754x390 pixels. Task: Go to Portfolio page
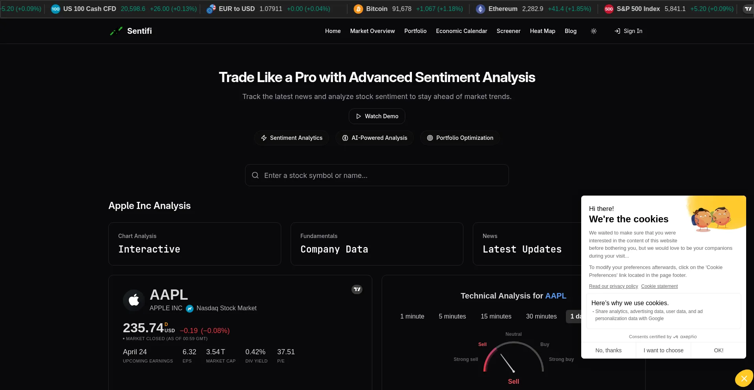(x=415, y=31)
